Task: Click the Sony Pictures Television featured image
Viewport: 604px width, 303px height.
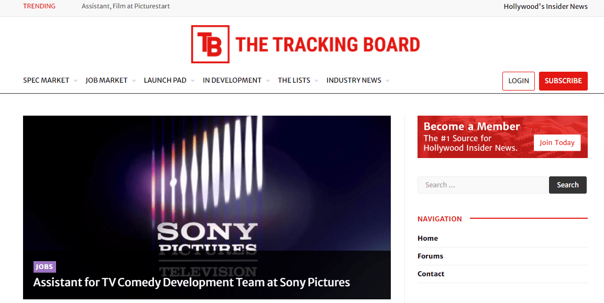Action: [207, 178]
